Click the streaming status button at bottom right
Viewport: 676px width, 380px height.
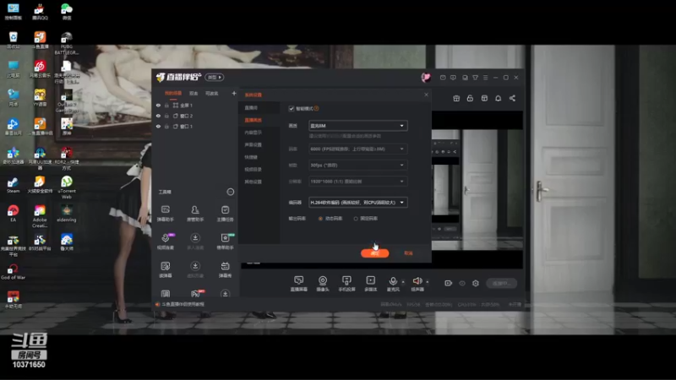click(501, 283)
